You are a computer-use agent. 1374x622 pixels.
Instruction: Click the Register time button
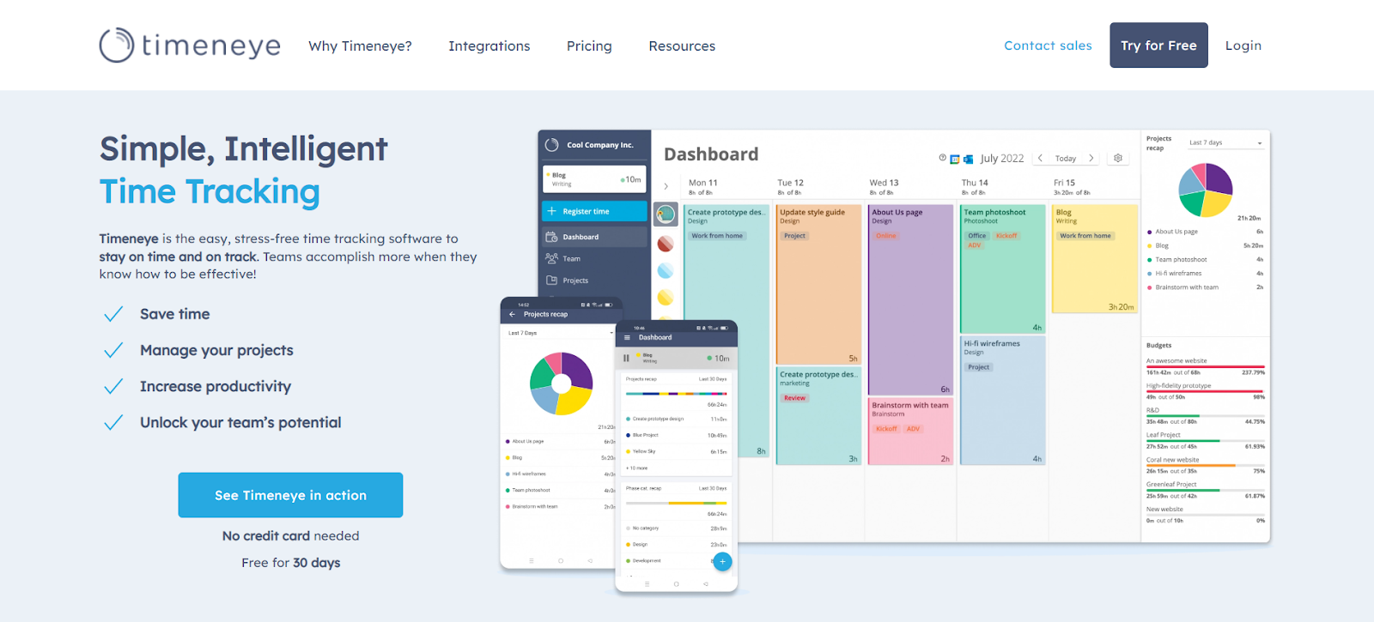pos(594,211)
